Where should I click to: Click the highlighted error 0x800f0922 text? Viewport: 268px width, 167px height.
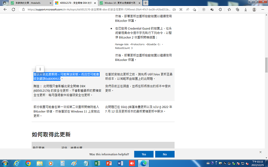[67, 76]
